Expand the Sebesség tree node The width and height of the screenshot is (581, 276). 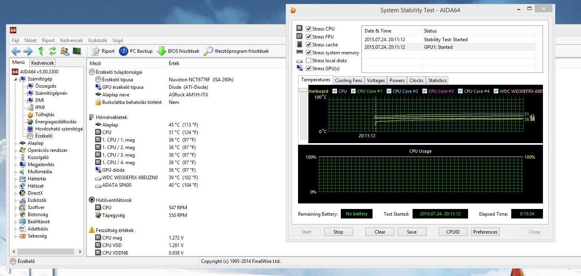16,236
